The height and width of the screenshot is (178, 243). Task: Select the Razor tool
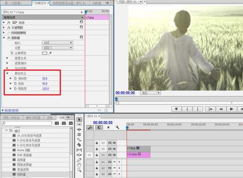pyautogui.click(x=79, y=145)
